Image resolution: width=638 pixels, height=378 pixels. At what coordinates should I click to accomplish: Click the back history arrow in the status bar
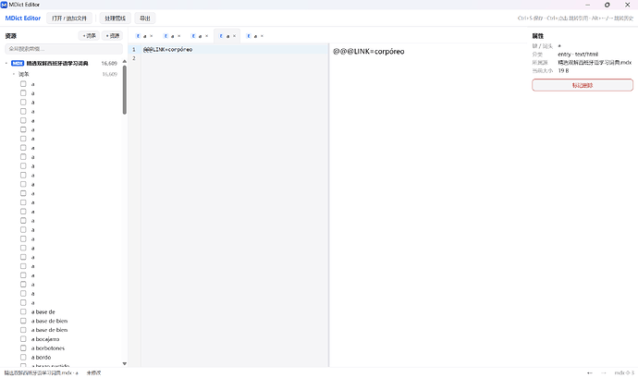tap(590, 372)
